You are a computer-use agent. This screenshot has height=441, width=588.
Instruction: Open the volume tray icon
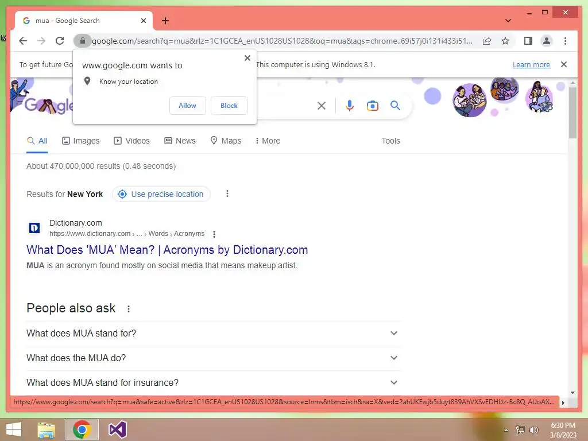pyautogui.click(x=533, y=430)
